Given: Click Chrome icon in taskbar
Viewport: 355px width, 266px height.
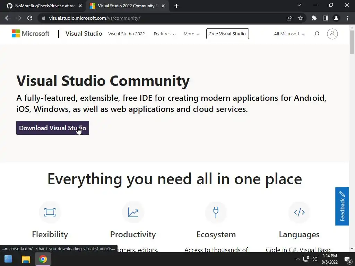Looking at the screenshot, I should tap(43, 259).
